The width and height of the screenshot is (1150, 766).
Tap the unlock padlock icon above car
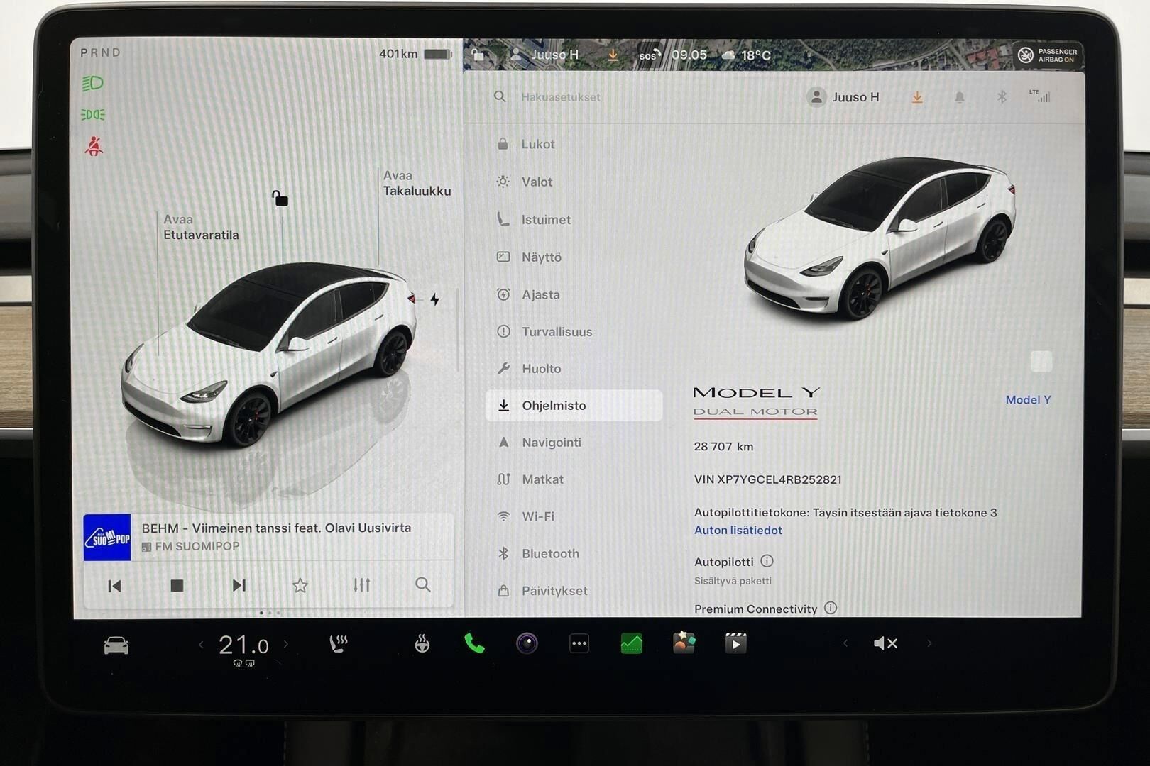[280, 198]
